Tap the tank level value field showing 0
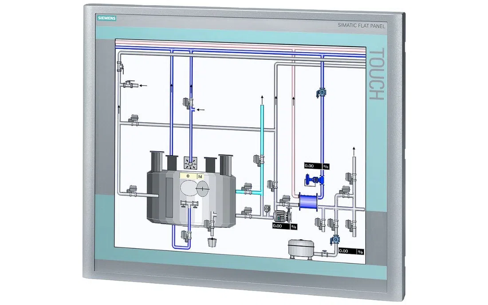The height and width of the screenshot is (305, 488). pos(188,176)
